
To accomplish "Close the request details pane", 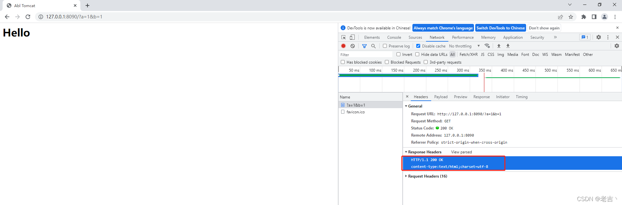I will coord(407,97).
